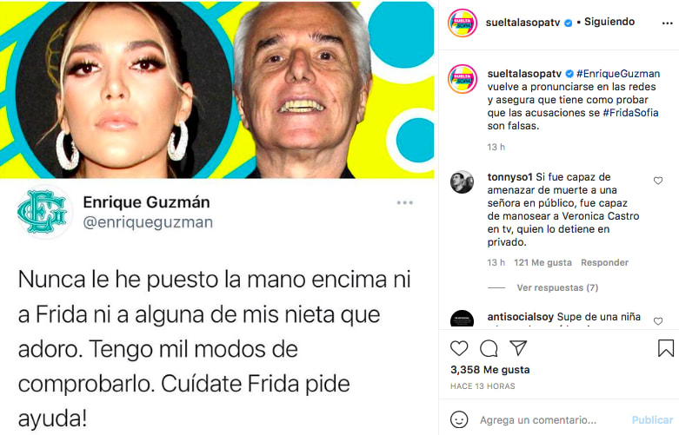The height and width of the screenshot is (435, 679).
Task: Open emoji picker smiley icon
Action: pyautogui.click(x=459, y=419)
